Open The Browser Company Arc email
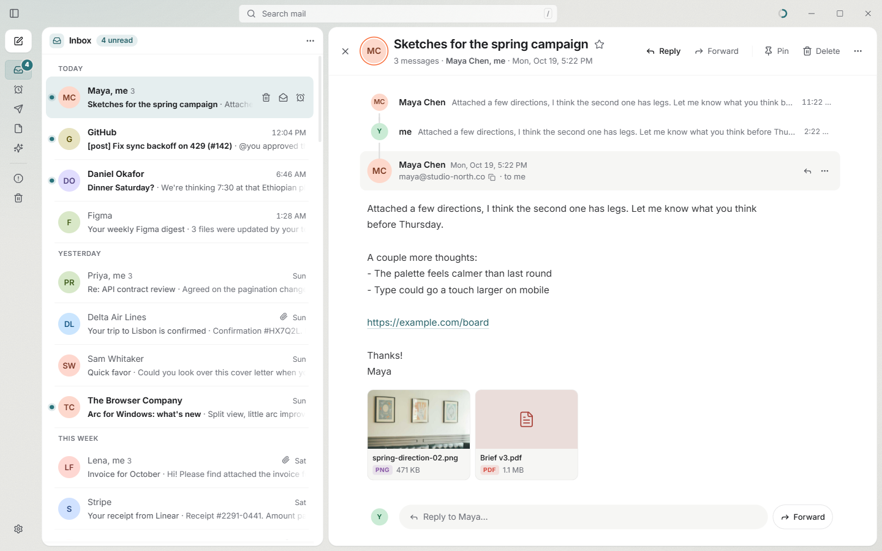 179,407
